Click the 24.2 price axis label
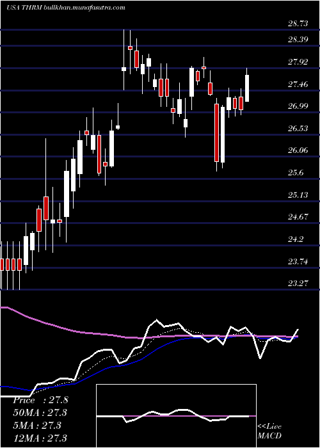The image size is (320, 448). tap(296, 239)
